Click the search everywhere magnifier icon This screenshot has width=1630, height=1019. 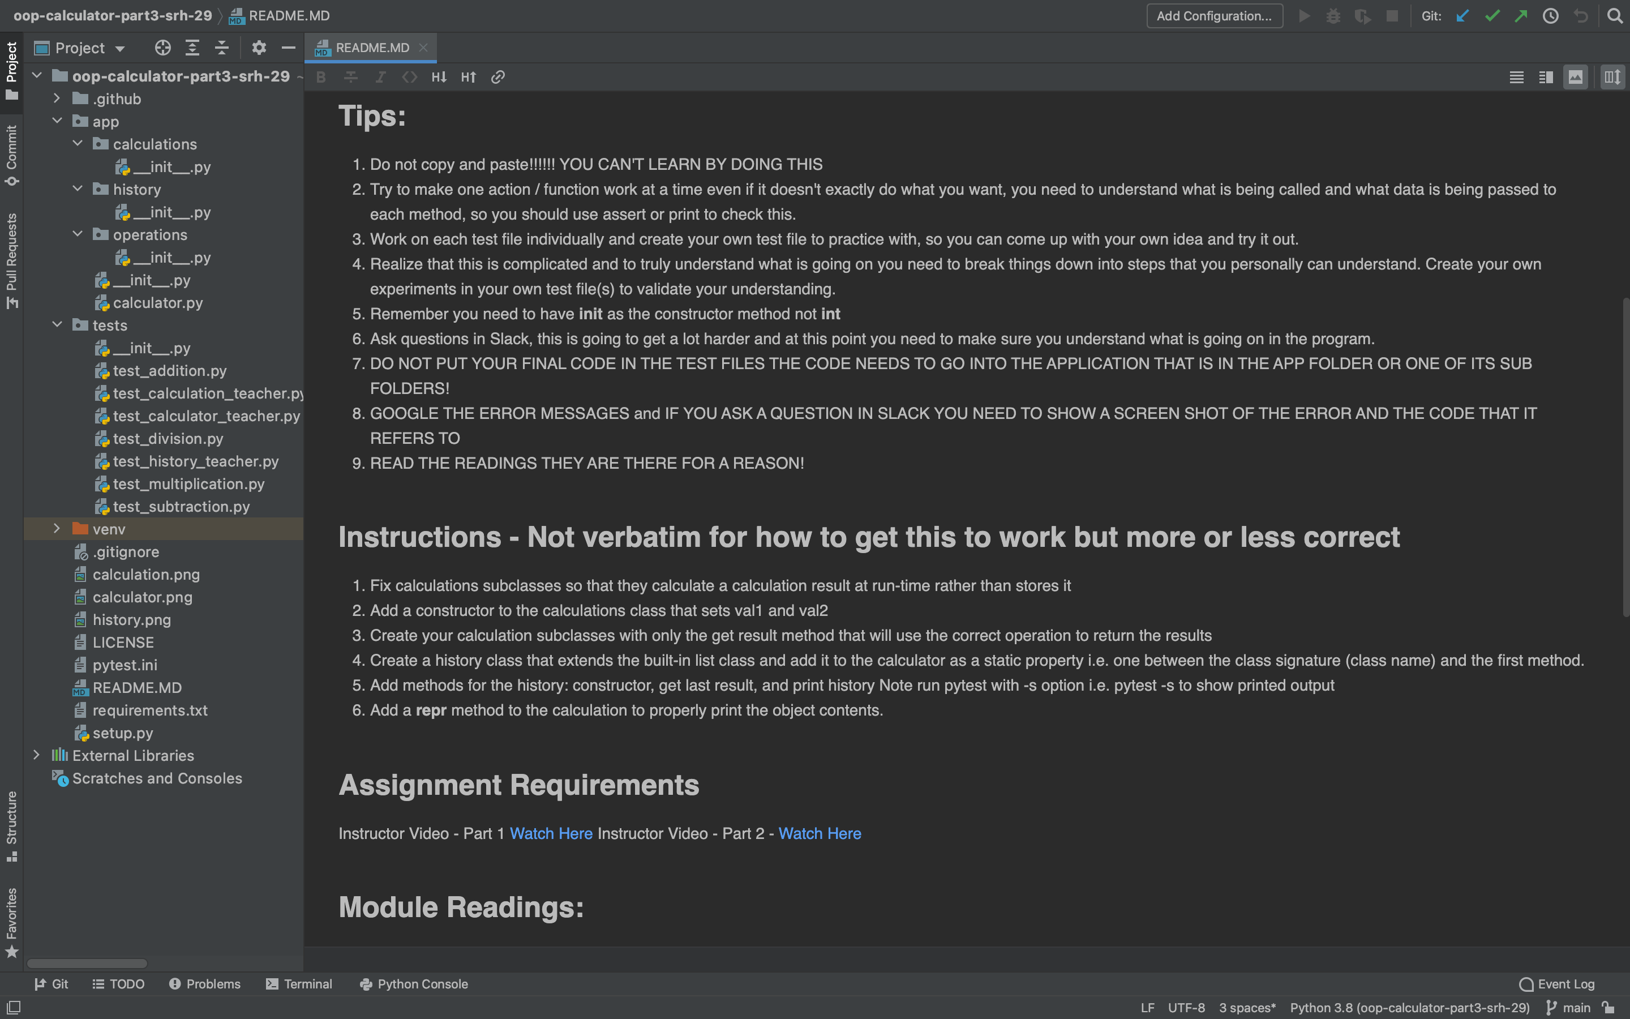point(1615,15)
